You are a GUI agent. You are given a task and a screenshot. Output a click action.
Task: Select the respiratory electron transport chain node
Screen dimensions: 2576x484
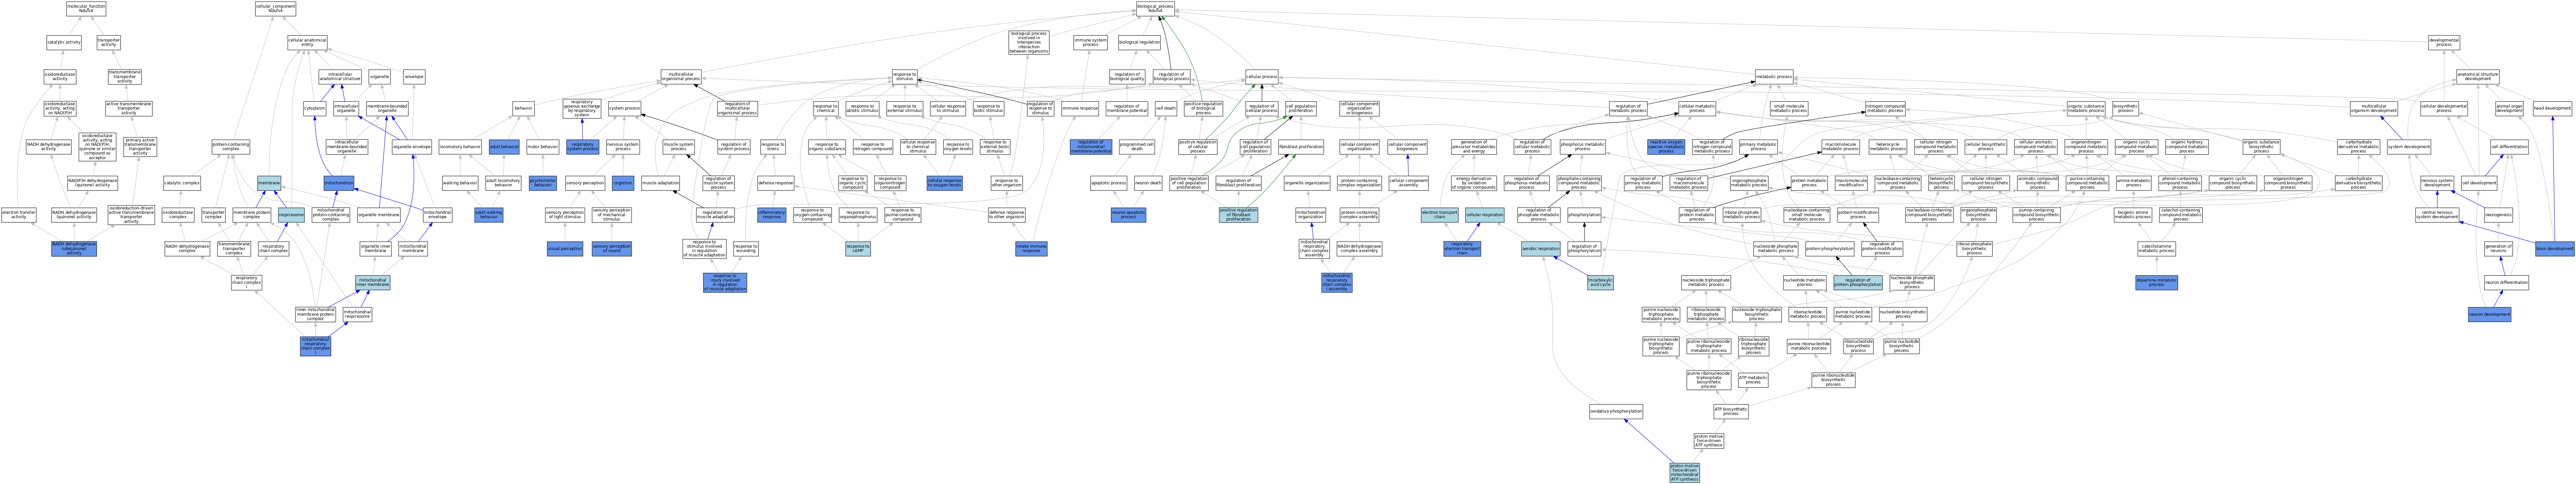[x=1462, y=249]
